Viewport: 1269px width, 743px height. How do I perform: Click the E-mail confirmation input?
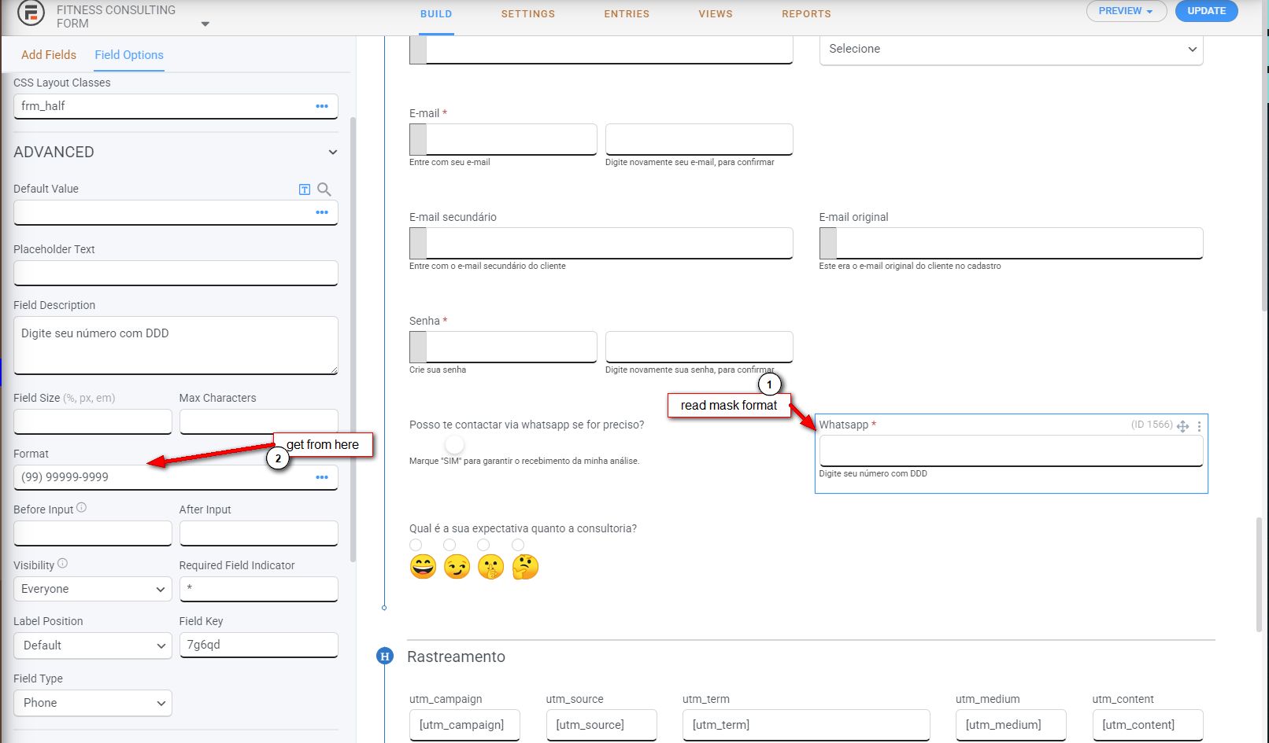[699, 139]
